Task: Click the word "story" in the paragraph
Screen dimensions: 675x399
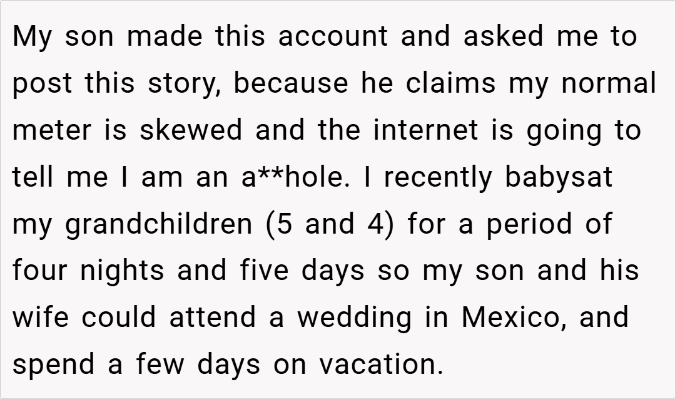Action: (183, 84)
